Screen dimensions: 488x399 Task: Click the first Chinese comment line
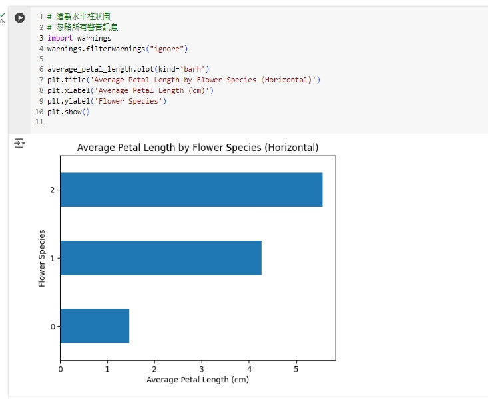[79, 17]
